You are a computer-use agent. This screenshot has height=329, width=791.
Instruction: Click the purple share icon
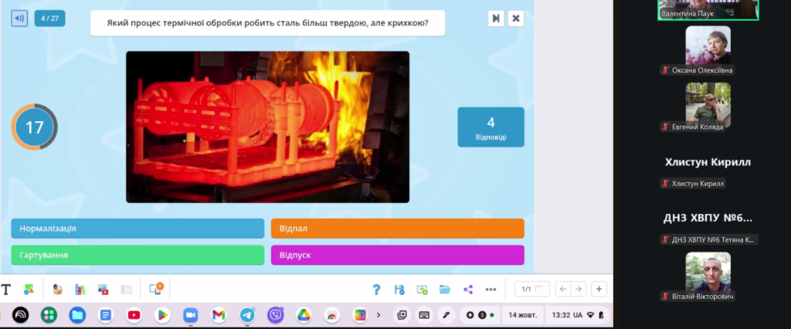467,290
